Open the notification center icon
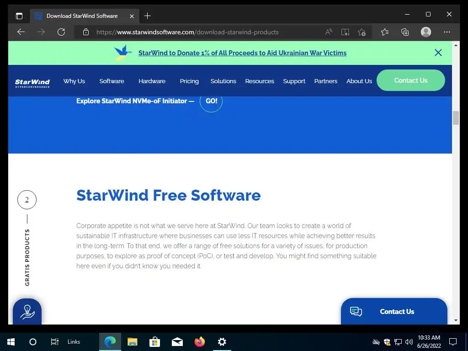This screenshot has width=468, height=351. tap(453, 342)
